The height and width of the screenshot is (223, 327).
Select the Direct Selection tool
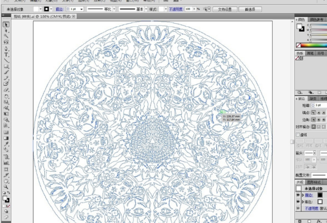coord(6,31)
